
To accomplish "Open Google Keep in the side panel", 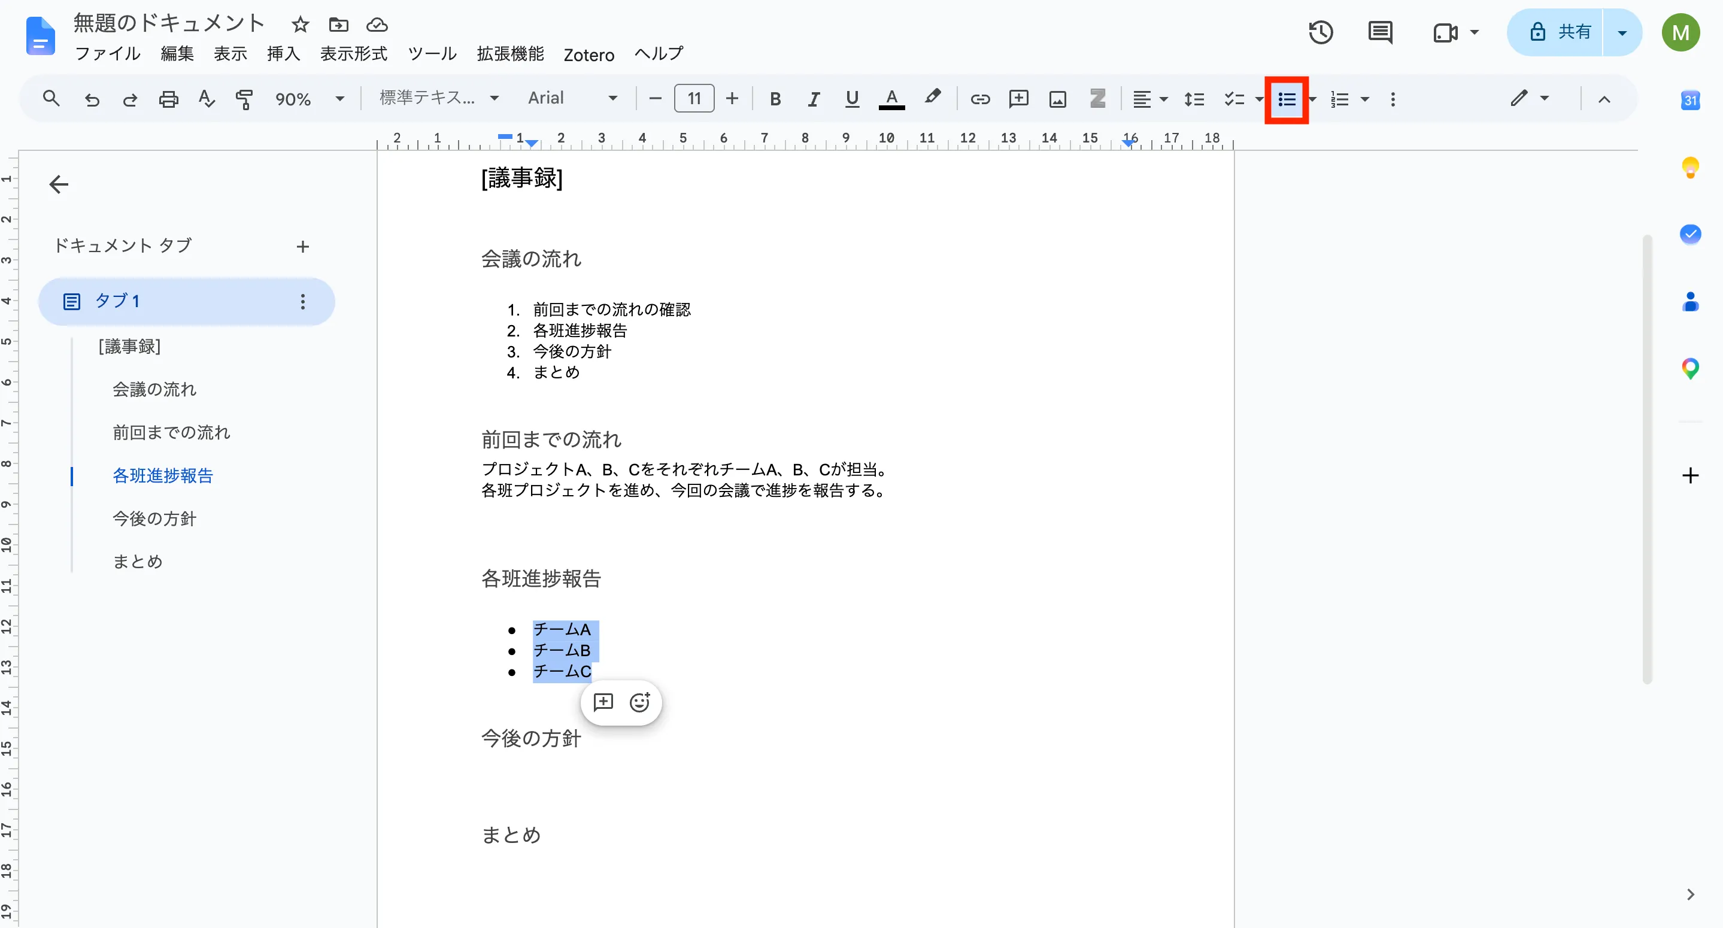I will pos(1689,167).
